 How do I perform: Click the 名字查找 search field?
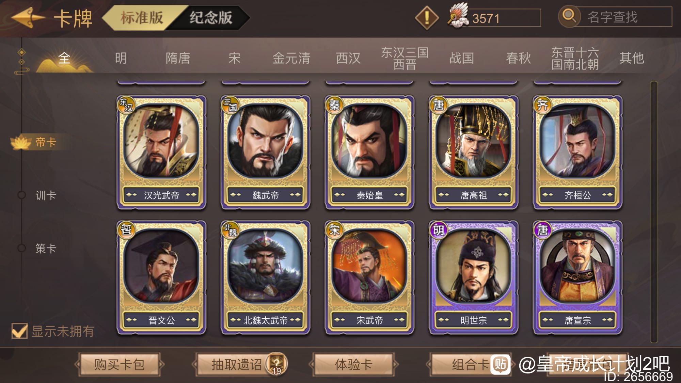pos(622,17)
